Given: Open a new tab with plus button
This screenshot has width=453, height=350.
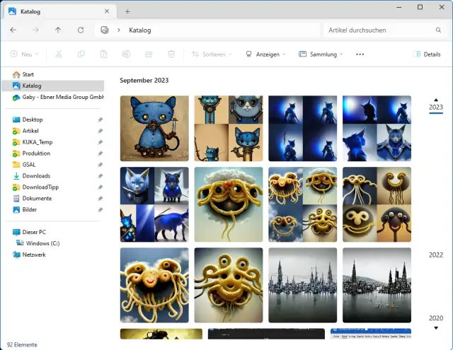Looking at the screenshot, I should point(127,11).
